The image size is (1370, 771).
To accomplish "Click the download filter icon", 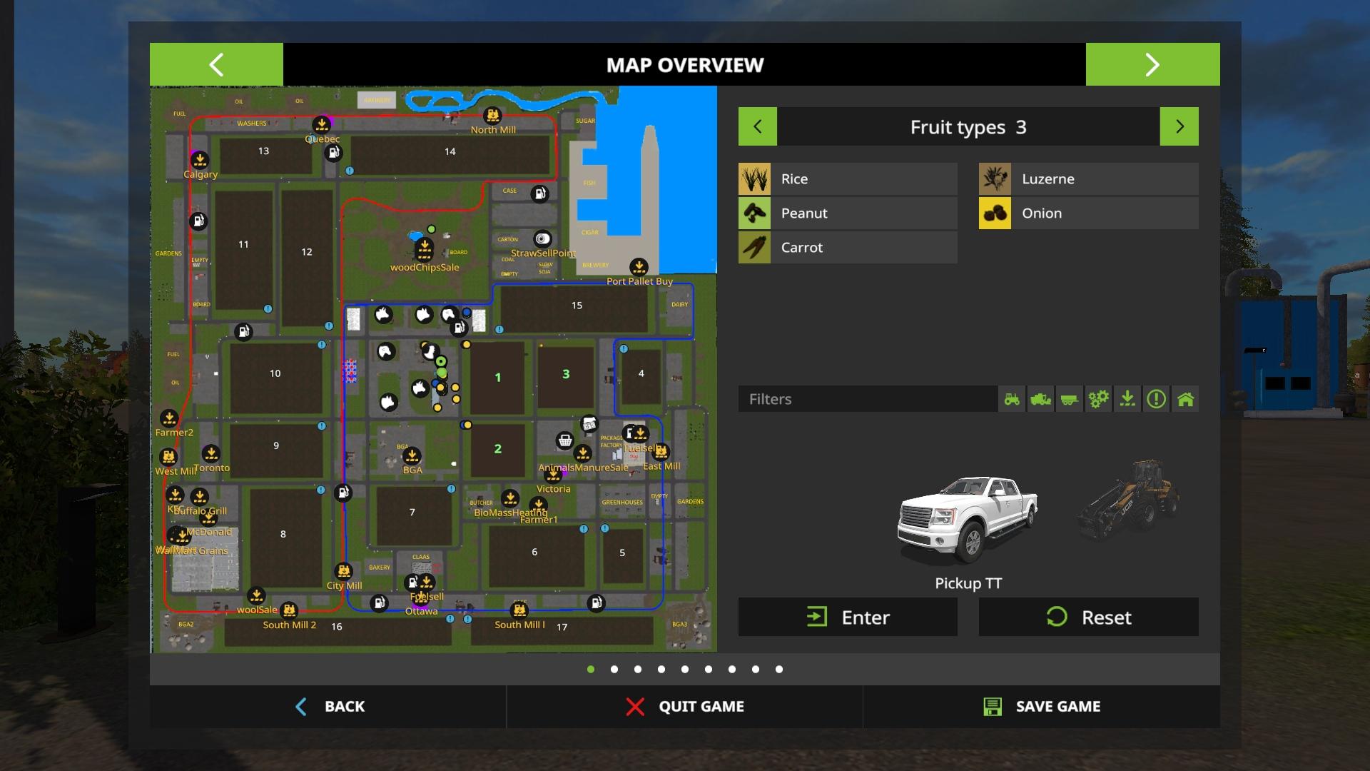I will coord(1127,399).
